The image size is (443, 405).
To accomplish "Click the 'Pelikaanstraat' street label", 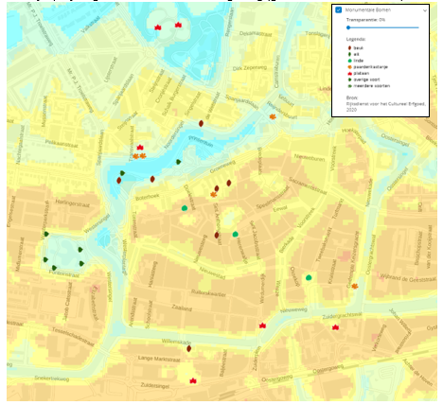I will (x=62, y=144).
